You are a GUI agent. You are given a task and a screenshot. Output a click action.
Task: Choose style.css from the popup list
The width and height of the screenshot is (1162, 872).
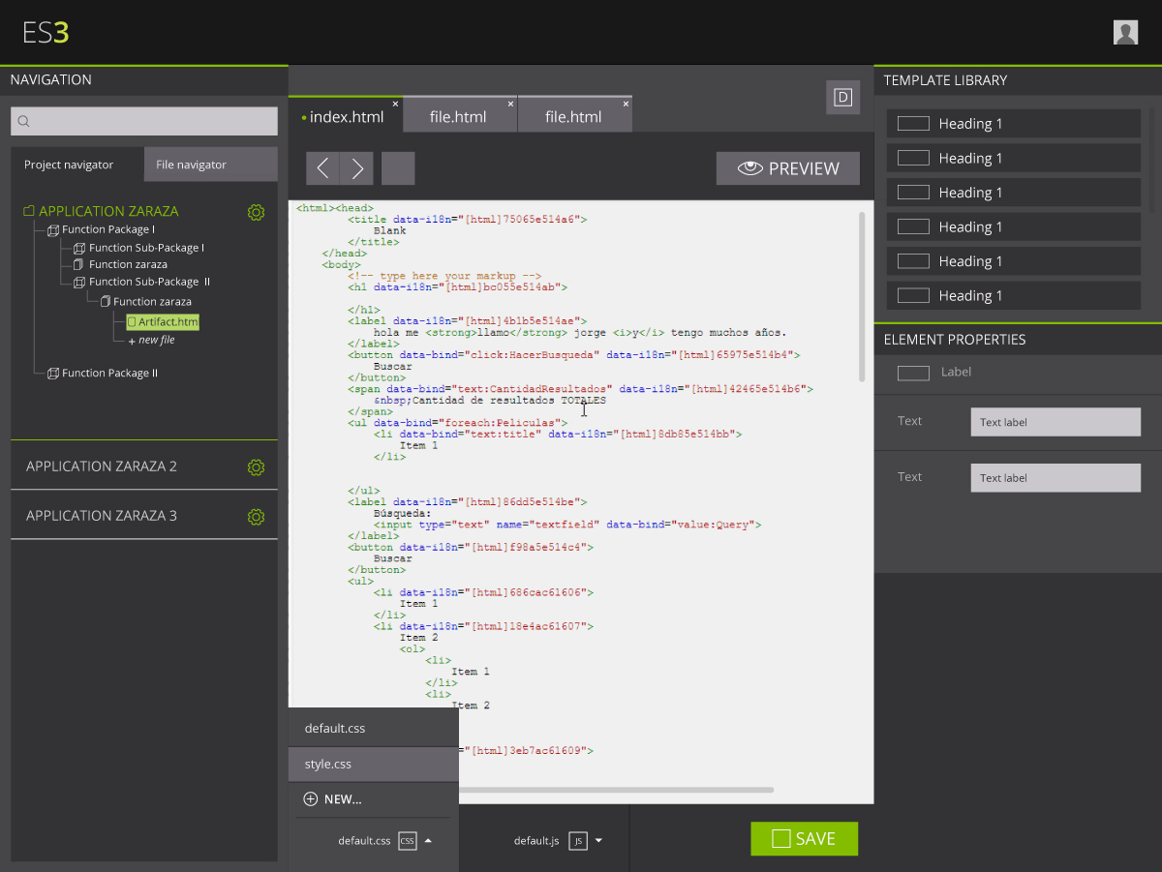point(374,764)
